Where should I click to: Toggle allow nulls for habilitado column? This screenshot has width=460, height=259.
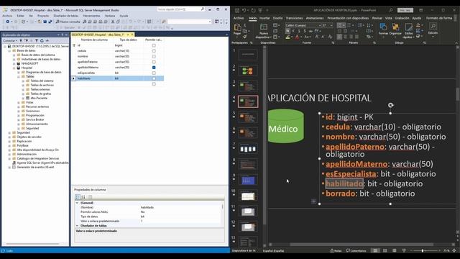point(154,78)
